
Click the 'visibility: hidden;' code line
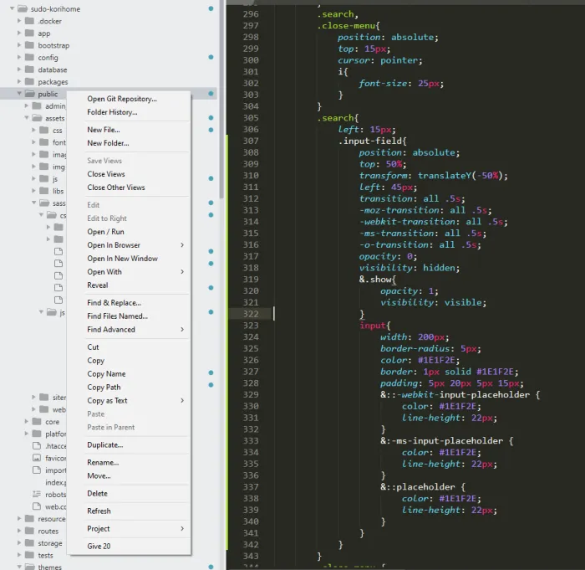tap(409, 268)
